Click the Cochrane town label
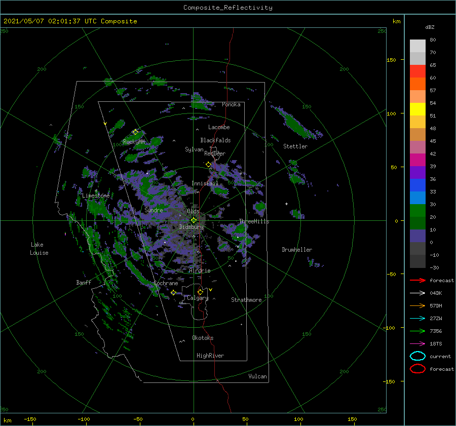The width and height of the screenshot is (456, 426). click(x=166, y=283)
